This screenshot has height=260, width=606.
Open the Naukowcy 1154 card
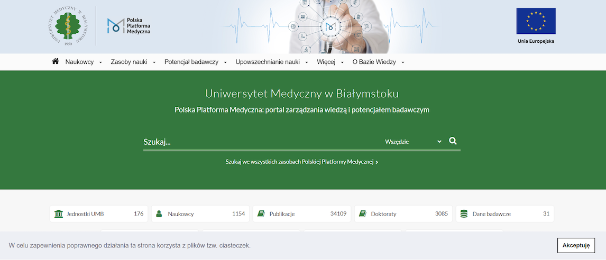tap(200, 213)
